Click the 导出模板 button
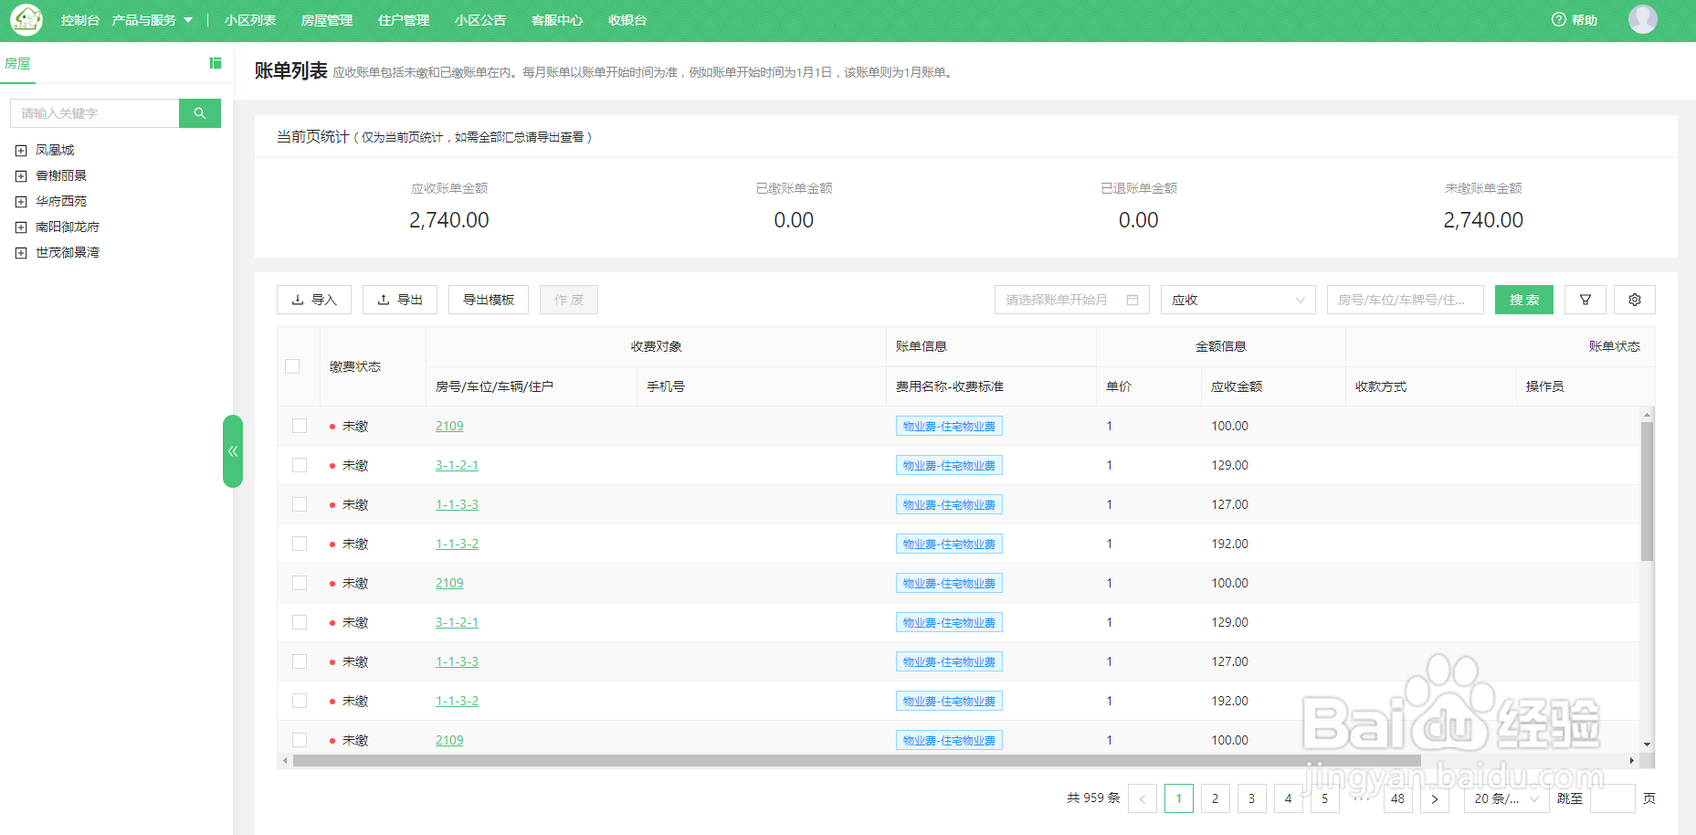This screenshot has width=1696, height=835. (x=488, y=299)
